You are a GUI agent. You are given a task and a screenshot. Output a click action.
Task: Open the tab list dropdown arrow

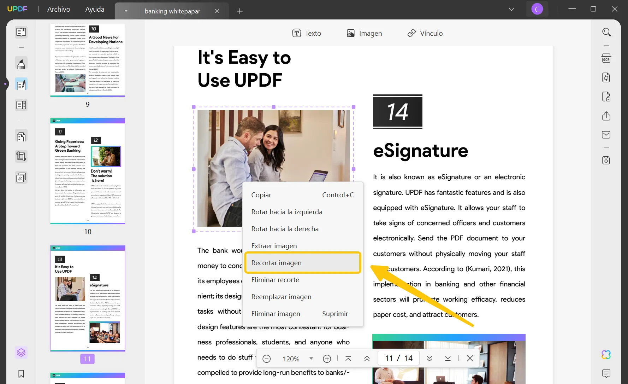tap(126, 11)
